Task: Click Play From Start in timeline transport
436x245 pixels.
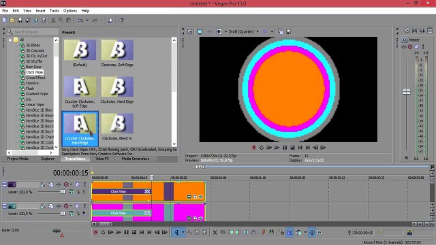Action: [x=110, y=232]
